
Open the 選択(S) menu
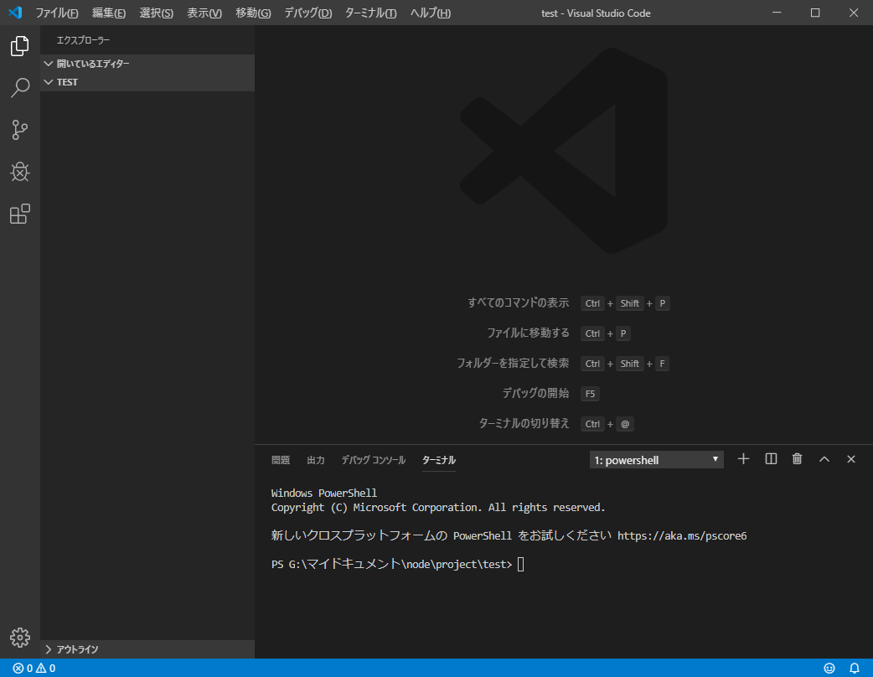[157, 13]
